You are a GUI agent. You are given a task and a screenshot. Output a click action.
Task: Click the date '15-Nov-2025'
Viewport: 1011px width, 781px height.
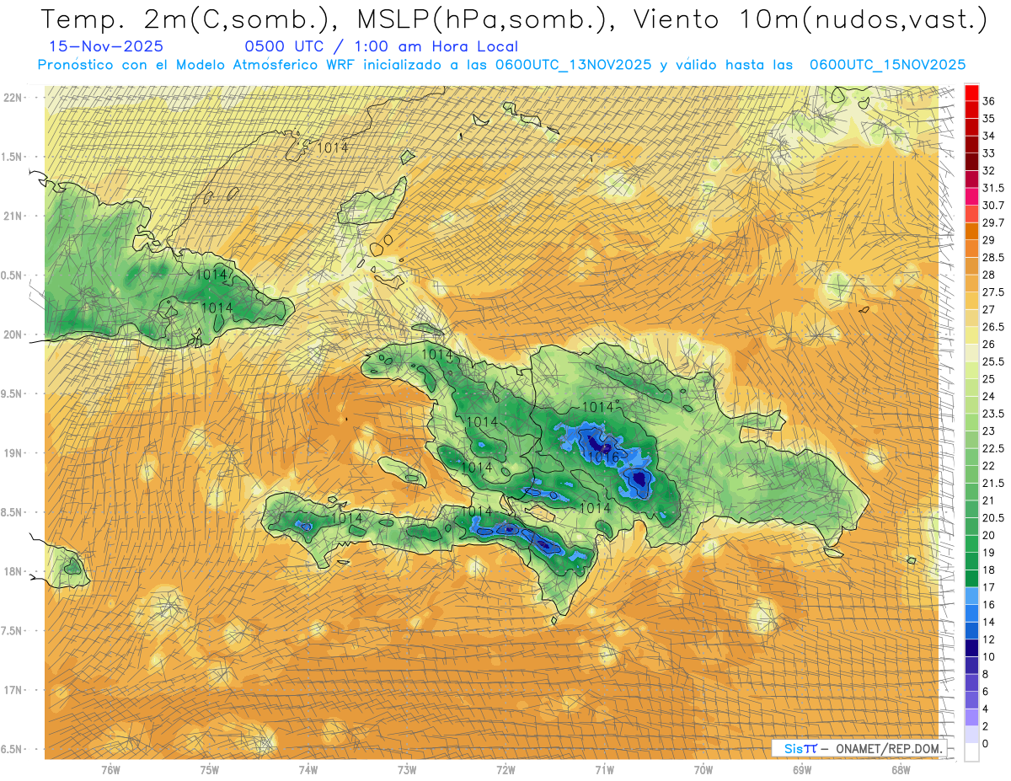click(x=106, y=47)
